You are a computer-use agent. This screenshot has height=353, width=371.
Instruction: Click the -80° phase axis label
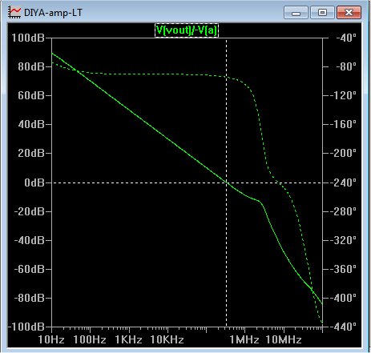point(346,66)
